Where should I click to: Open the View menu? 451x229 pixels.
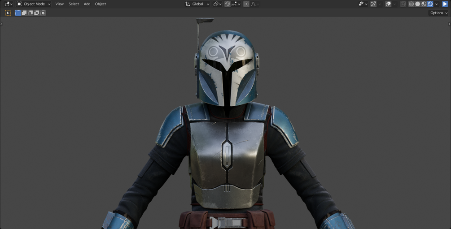coord(60,4)
